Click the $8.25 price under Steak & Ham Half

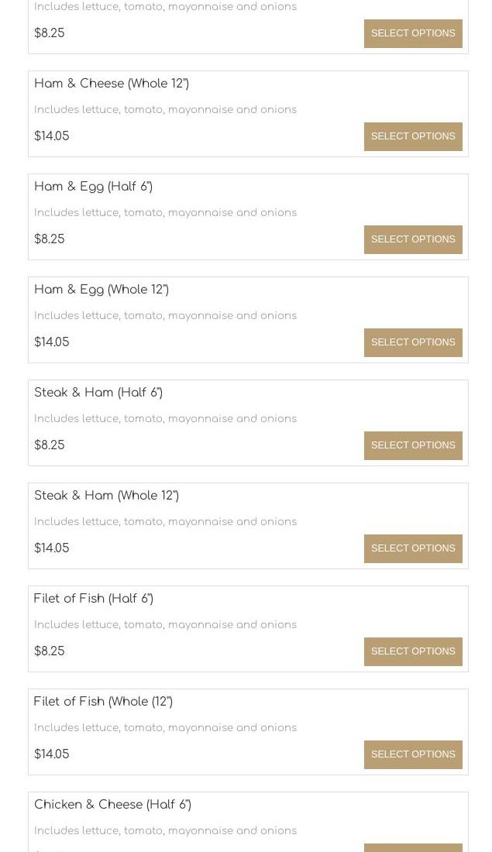tap(50, 445)
